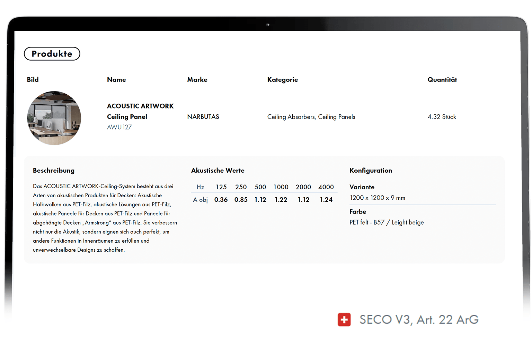Click the Quantität column header

[x=442, y=80]
